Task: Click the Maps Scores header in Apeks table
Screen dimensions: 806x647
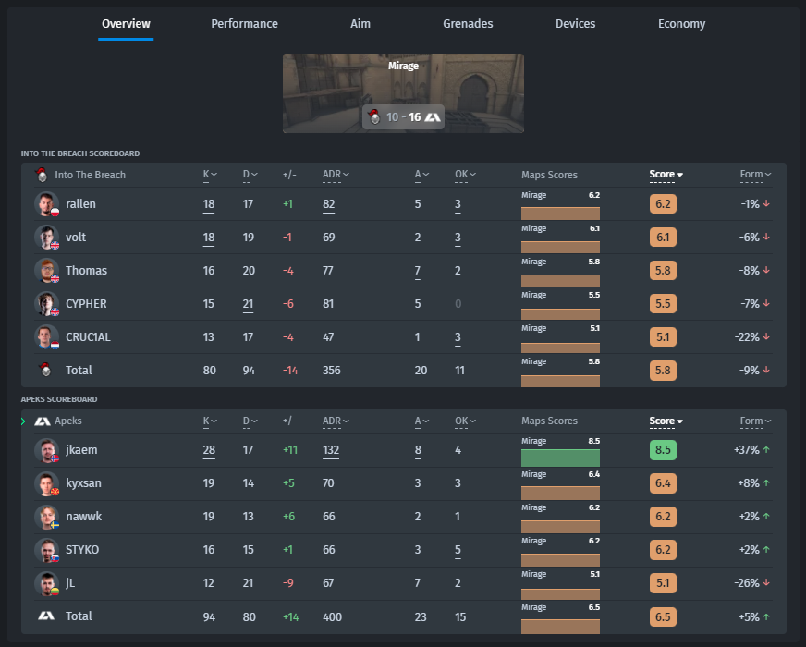Action: tap(549, 421)
